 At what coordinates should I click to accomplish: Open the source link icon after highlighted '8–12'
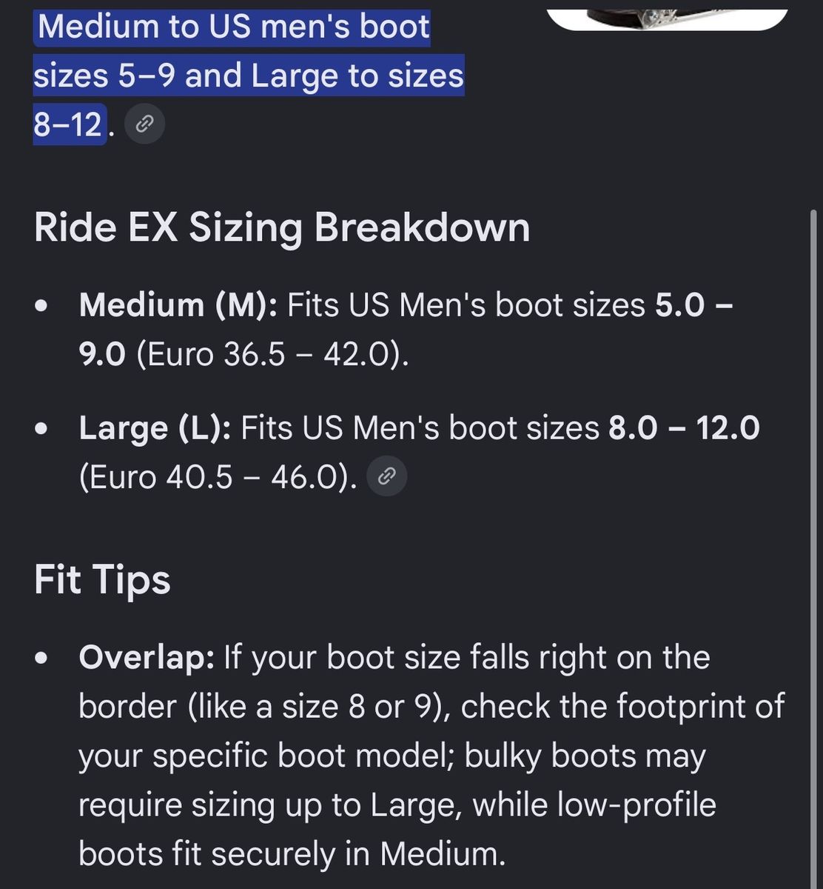pyautogui.click(x=144, y=124)
